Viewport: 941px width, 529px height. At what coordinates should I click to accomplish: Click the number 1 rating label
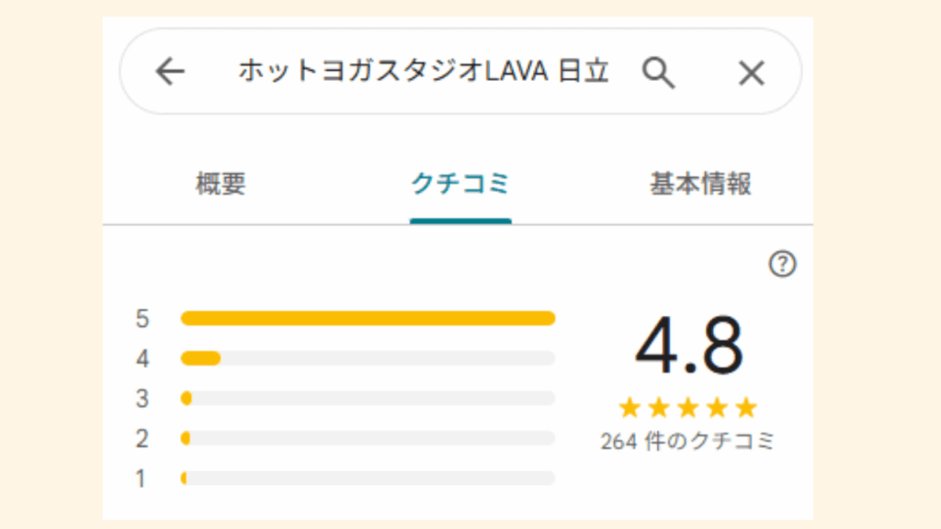[142, 479]
